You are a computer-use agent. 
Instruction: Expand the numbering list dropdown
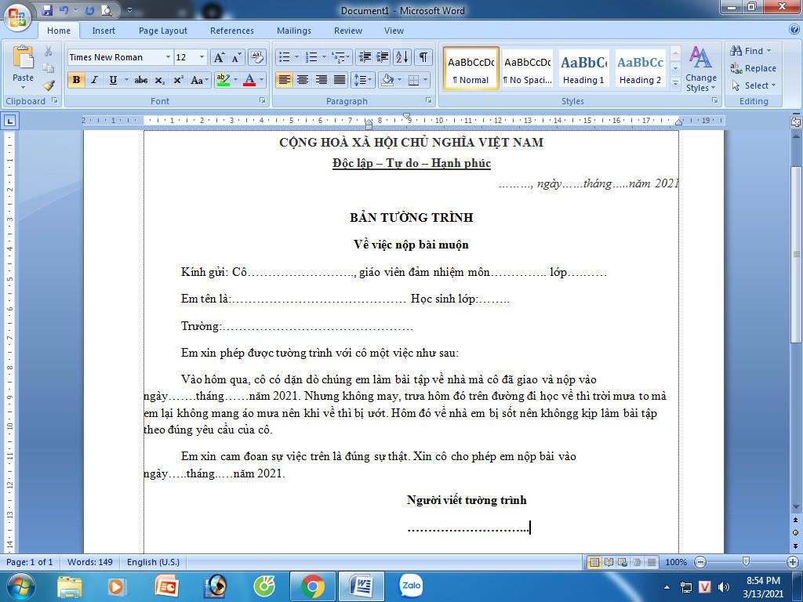pos(324,56)
